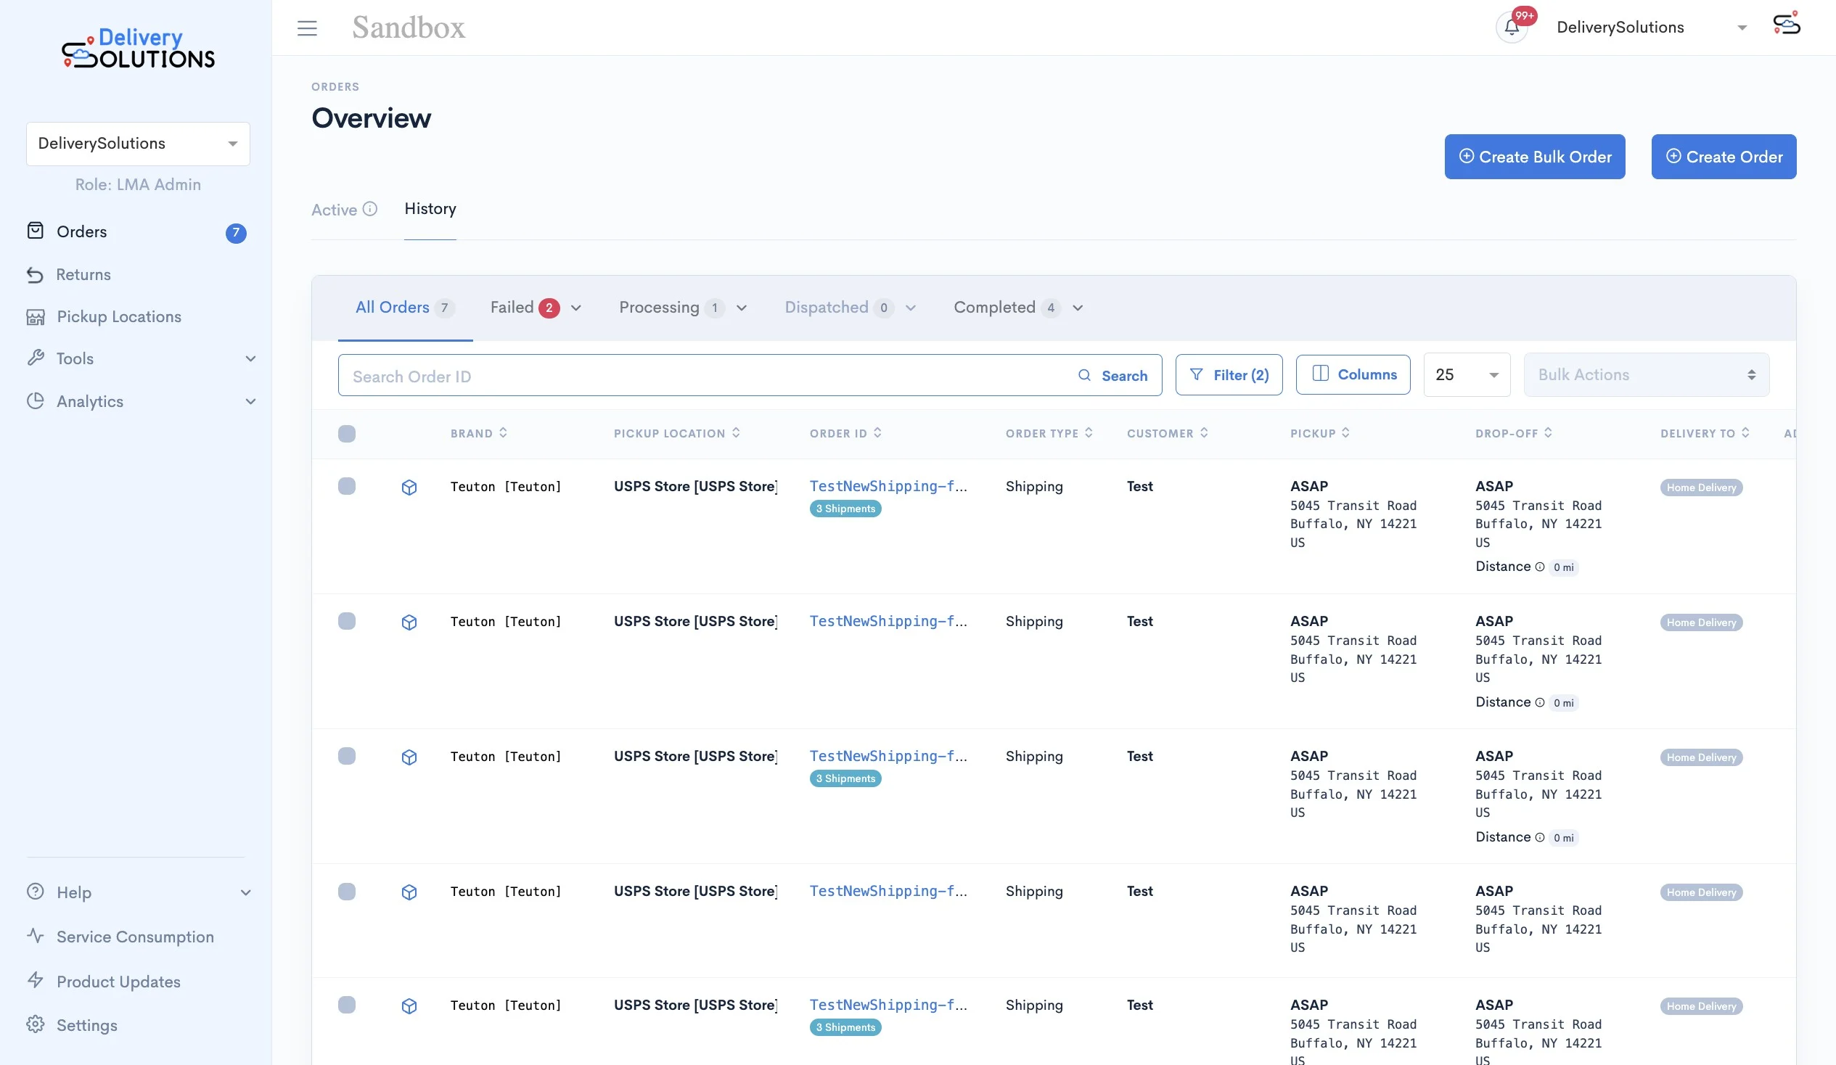Select the Failed orders tab
This screenshot has height=1065, width=1836.
coord(525,308)
